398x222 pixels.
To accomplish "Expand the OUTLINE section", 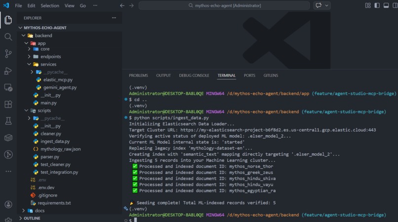I will pyautogui.click(x=69, y=218).
